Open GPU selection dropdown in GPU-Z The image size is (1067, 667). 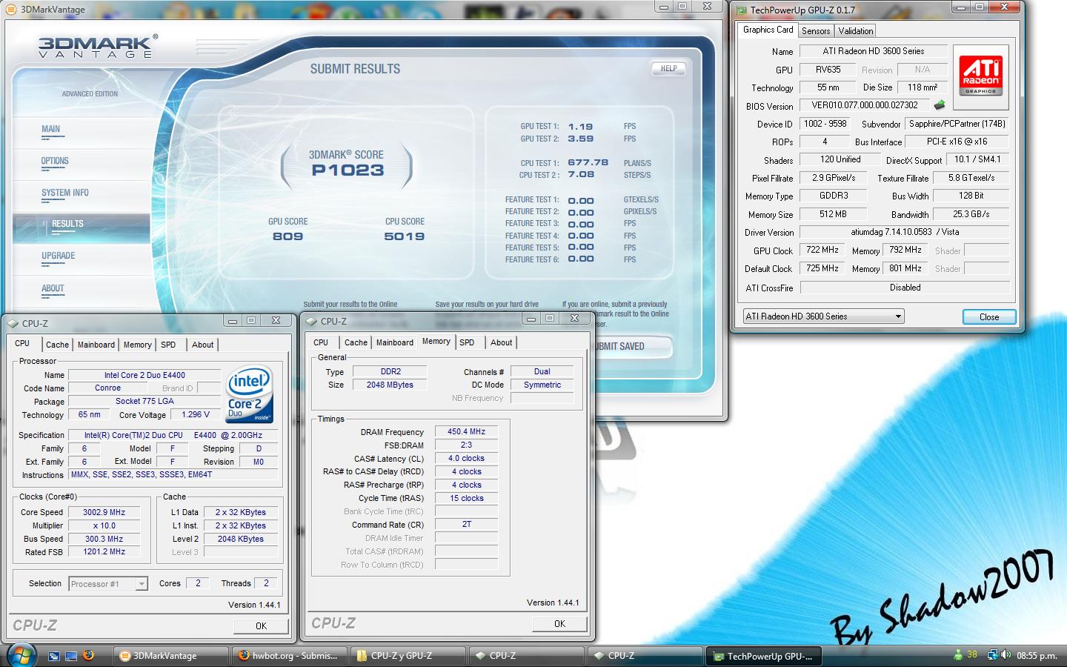tap(823, 316)
